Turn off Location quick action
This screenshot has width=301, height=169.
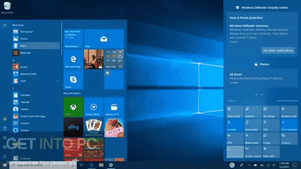(235, 125)
